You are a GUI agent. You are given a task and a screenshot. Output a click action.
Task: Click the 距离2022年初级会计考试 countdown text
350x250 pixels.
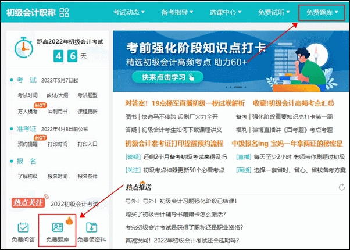coord(70,41)
